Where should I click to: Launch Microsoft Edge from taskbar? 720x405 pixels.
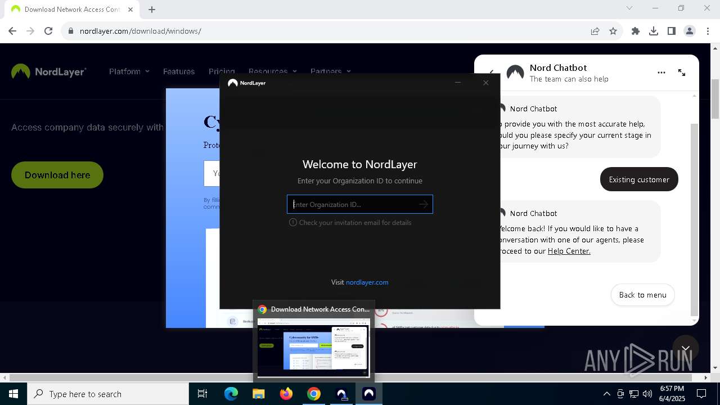coord(231,394)
